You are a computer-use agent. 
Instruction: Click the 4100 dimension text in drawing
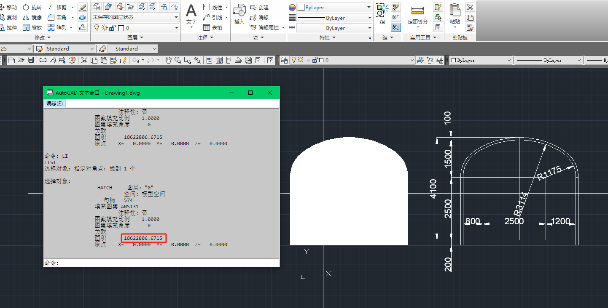point(433,189)
